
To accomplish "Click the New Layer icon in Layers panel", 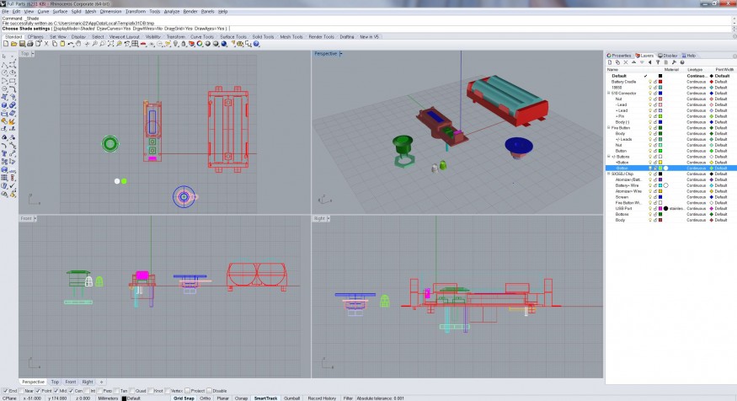I will (x=609, y=62).
